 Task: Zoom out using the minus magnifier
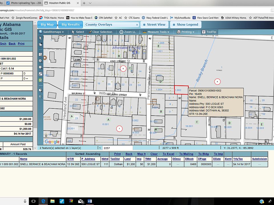(40, 67)
